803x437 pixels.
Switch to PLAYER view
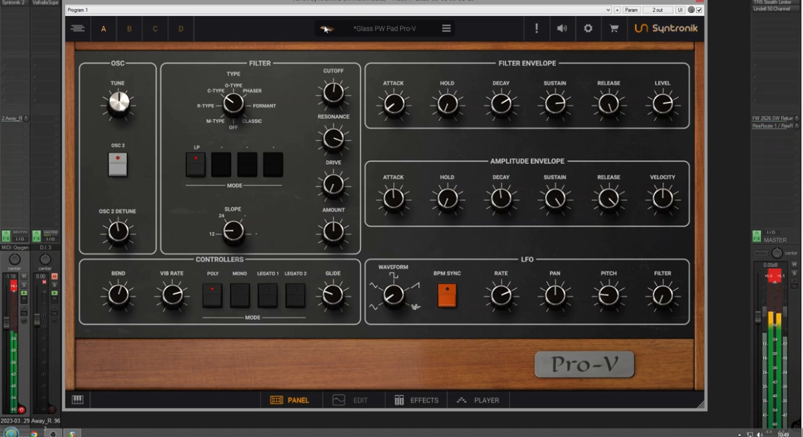(x=478, y=400)
